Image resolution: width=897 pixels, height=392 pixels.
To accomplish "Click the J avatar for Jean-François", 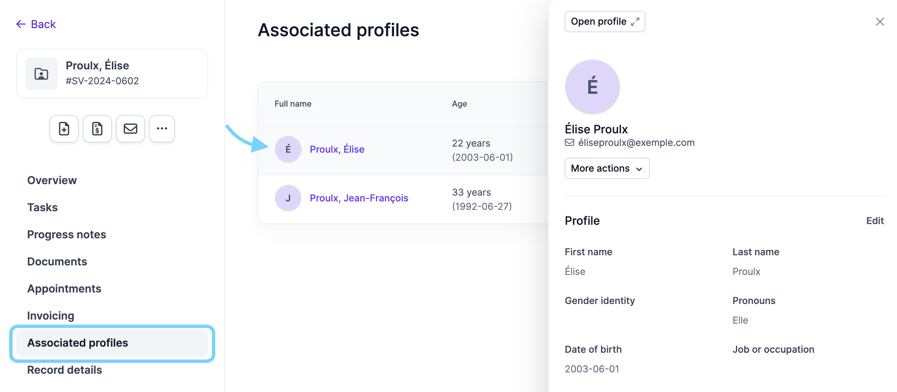I will (x=288, y=198).
